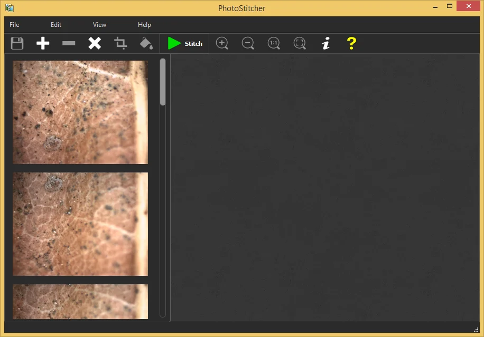Open help via yellow question mark

[351, 43]
